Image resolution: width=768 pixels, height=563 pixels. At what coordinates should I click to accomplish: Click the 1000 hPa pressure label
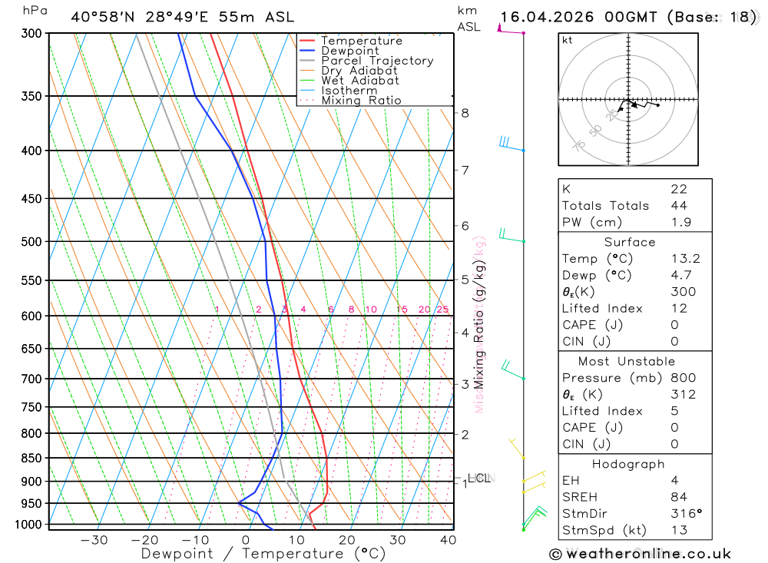[x=28, y=525]
